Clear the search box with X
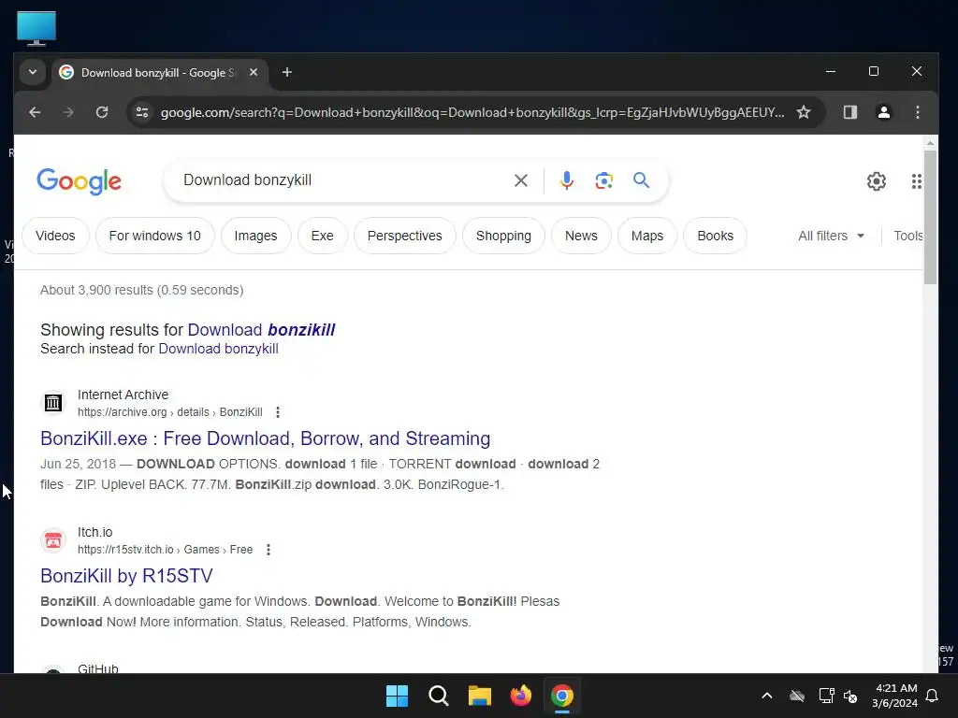 pyautogui.click(x=520, y=180)
